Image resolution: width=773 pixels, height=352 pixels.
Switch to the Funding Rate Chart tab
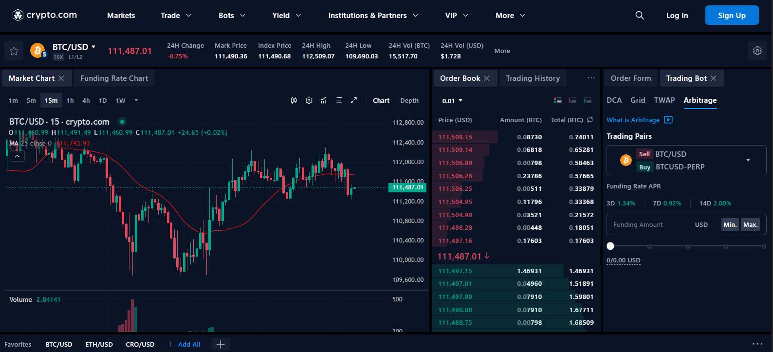[x=114, y=78]
